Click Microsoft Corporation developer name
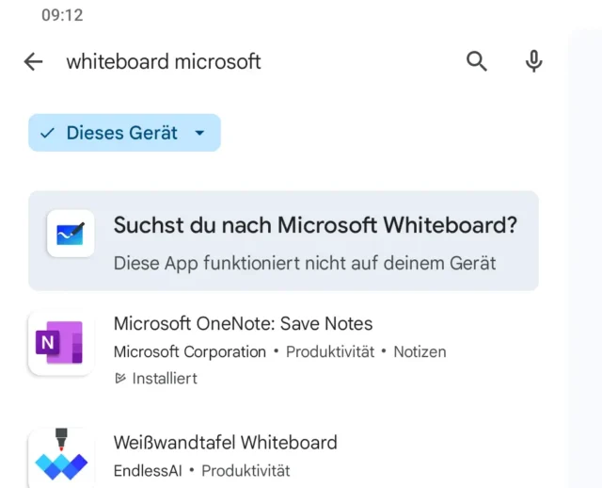This screenshot has width=602, height=488. coord(189,352)
